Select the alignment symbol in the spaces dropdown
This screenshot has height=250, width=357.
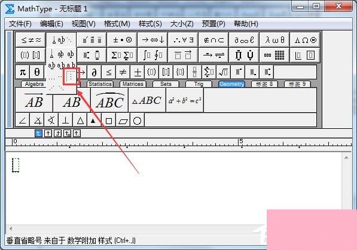(x=52, y=54)
